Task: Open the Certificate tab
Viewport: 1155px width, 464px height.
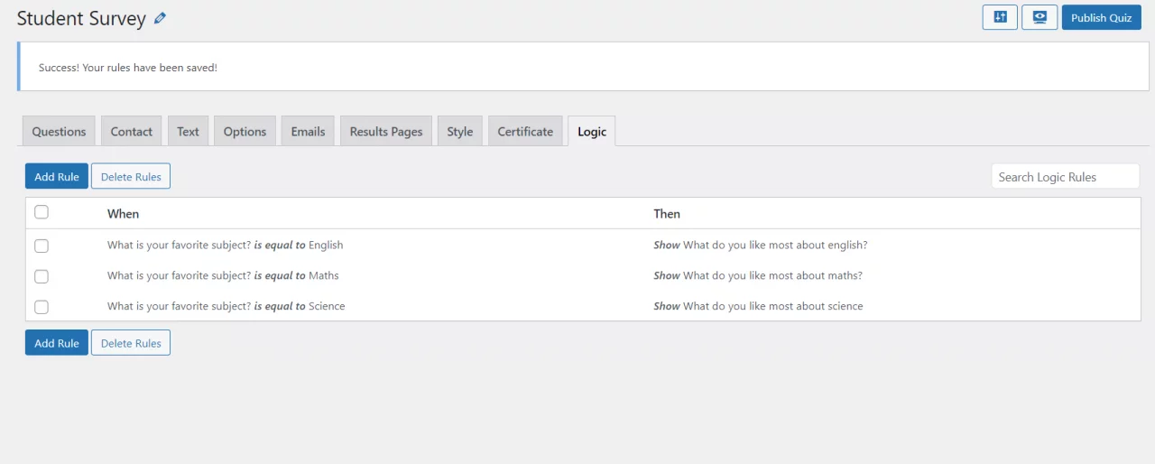Action: click(x=525, y=131)
